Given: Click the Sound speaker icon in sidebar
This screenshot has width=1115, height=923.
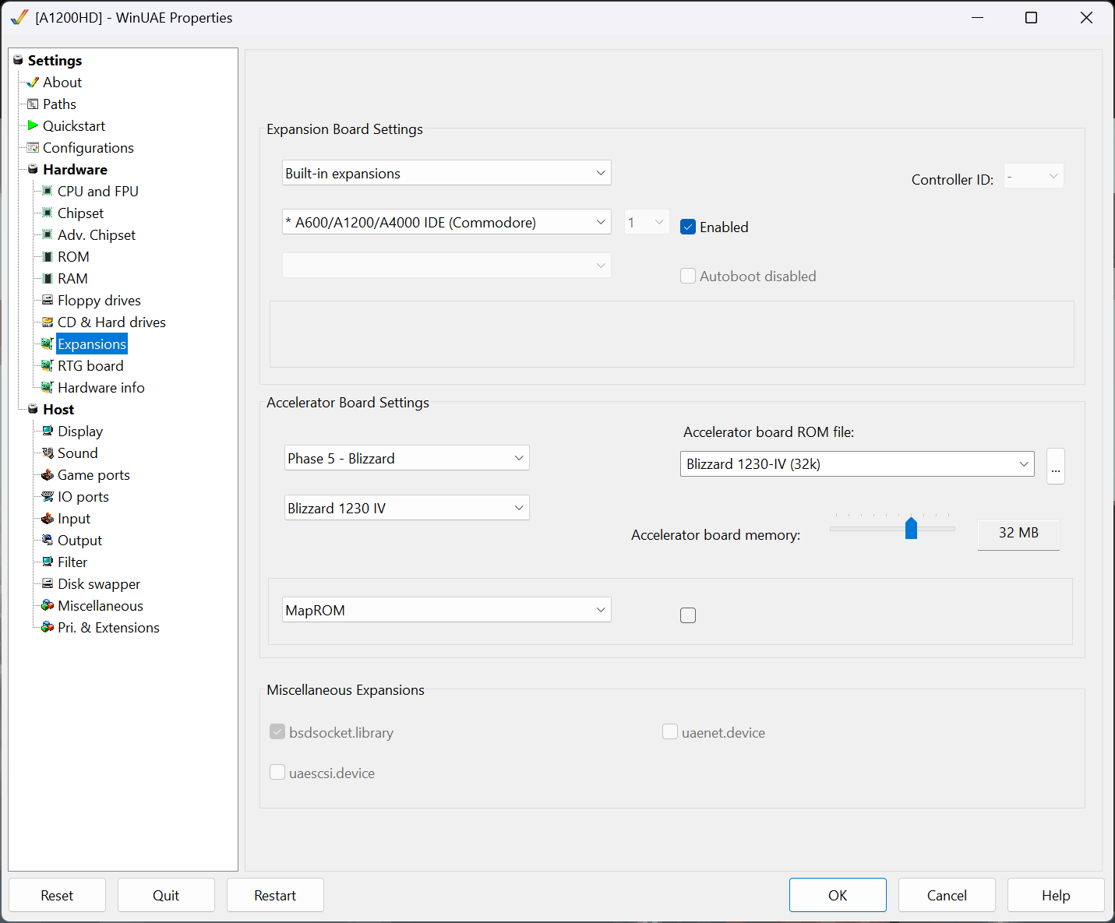Looking at the screenshot, I should pyautogui.click(x=48, y=453).
